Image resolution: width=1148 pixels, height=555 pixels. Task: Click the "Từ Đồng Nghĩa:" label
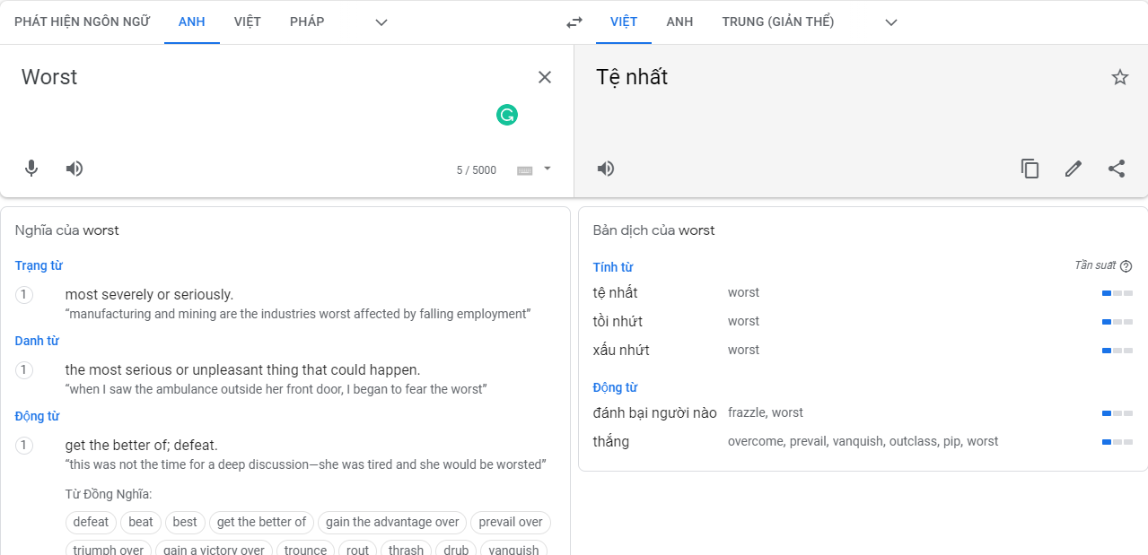click(109, 495)
